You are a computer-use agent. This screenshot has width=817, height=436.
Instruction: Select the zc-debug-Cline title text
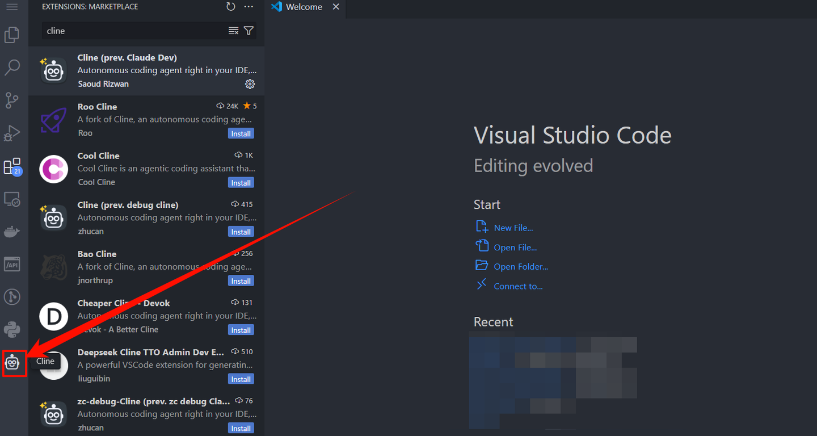[154, 401]
